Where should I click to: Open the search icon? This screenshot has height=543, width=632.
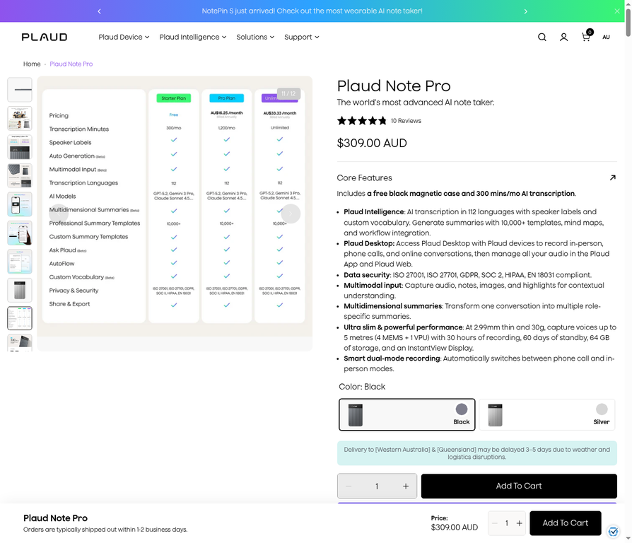coord(542,37)
